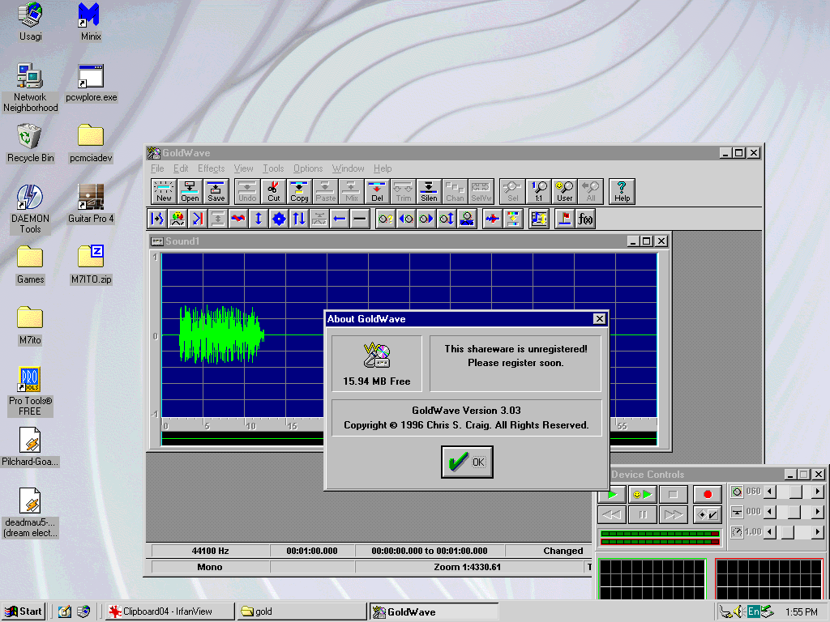Click left arrow of speed slider
830x622 pixels.
[771, 532]
